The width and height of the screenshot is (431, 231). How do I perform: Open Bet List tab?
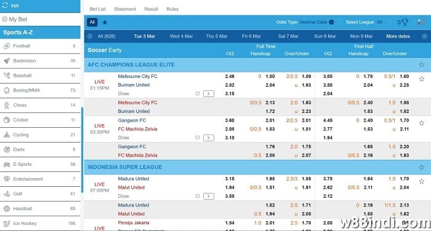[97, 9]
